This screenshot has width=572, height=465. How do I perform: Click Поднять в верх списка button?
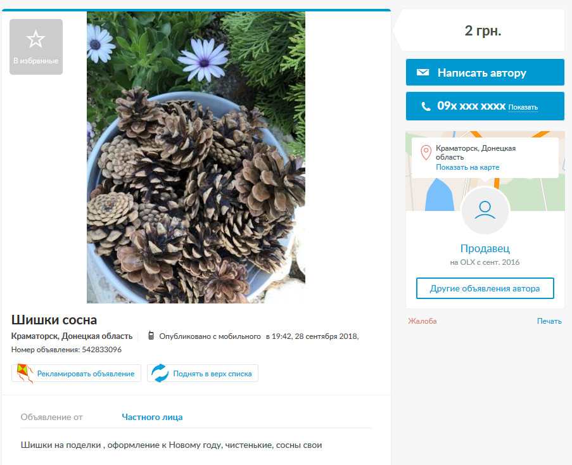[x=203, y=373]
